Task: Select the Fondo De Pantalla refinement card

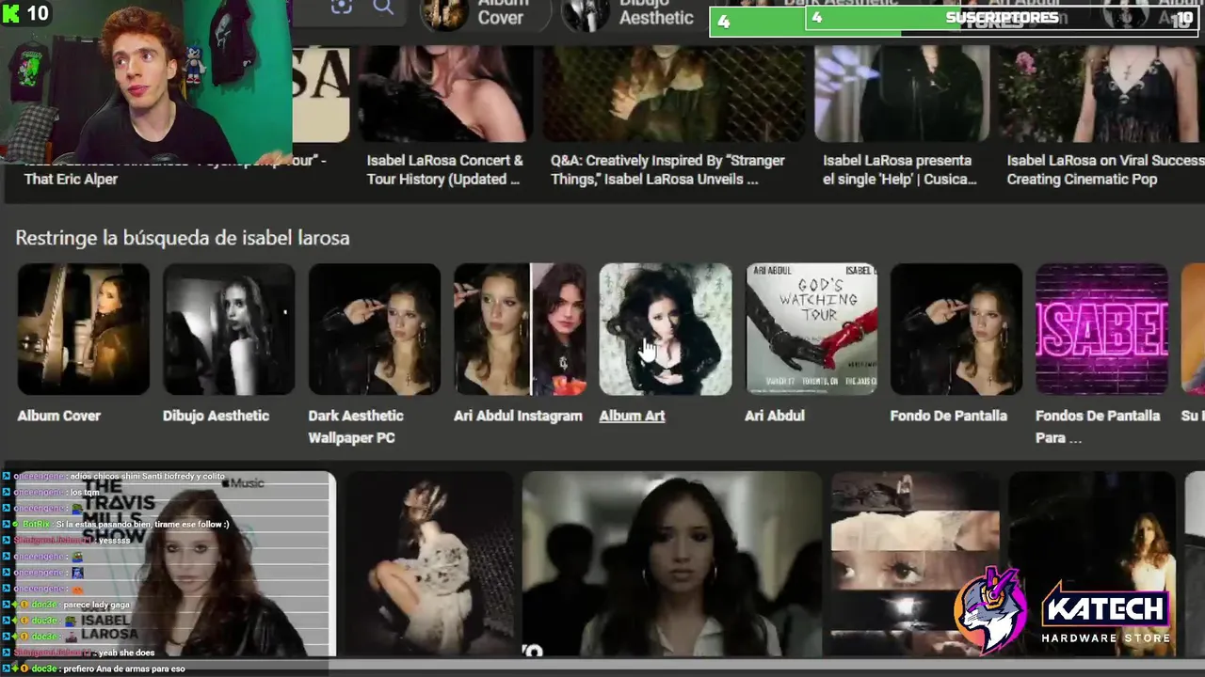Action: pyautogui.click(x=956, y=344)
